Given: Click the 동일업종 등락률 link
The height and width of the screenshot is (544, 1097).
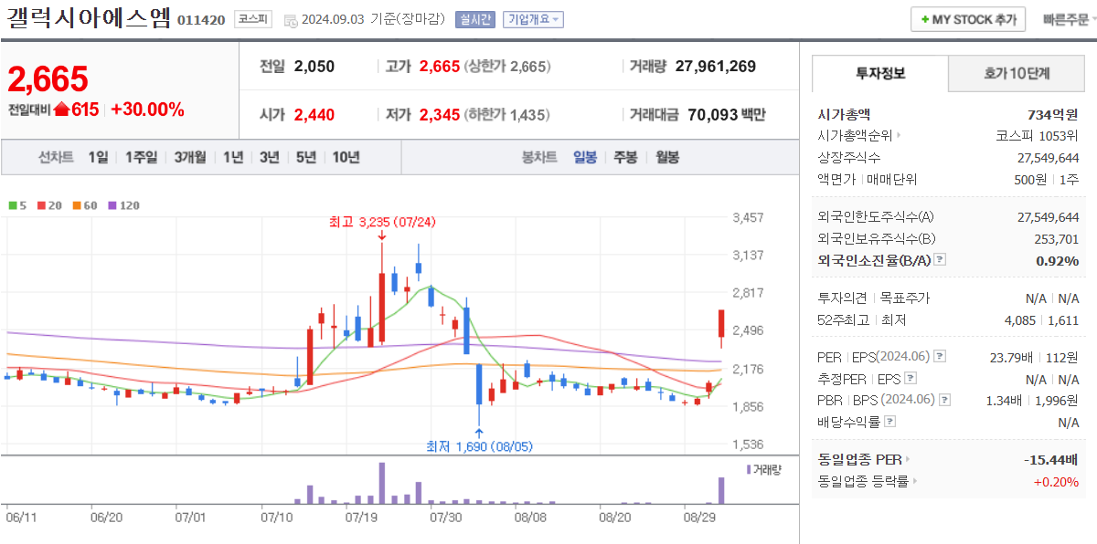Looking at the screenshot, I should [863, 482].
